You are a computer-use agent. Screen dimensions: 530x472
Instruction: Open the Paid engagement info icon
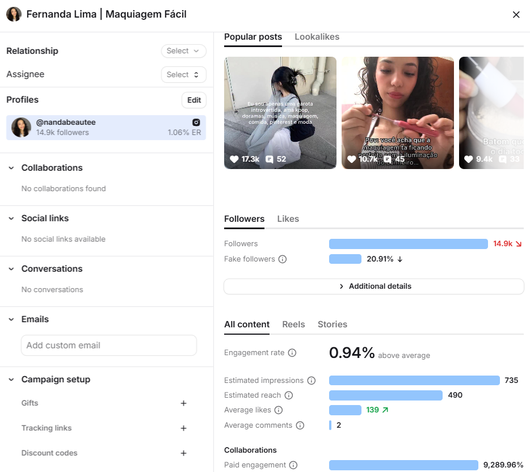click(x=293, y=465)
